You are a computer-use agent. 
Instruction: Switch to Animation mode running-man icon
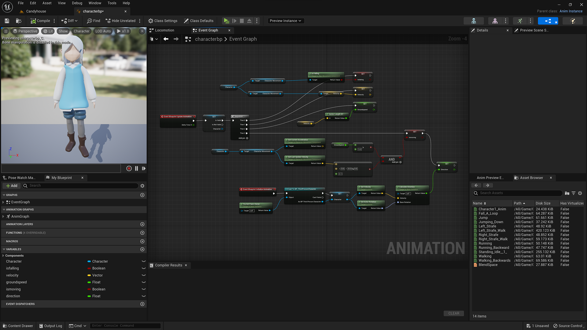[x=520, y=21]
